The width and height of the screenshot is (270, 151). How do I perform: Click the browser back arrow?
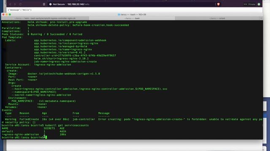[10, 4]
